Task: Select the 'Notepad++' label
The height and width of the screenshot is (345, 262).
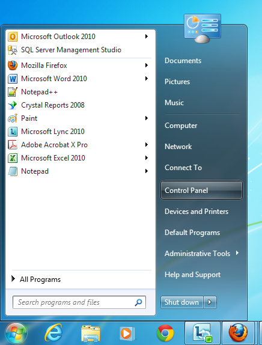Action: [x=39, y=92]
